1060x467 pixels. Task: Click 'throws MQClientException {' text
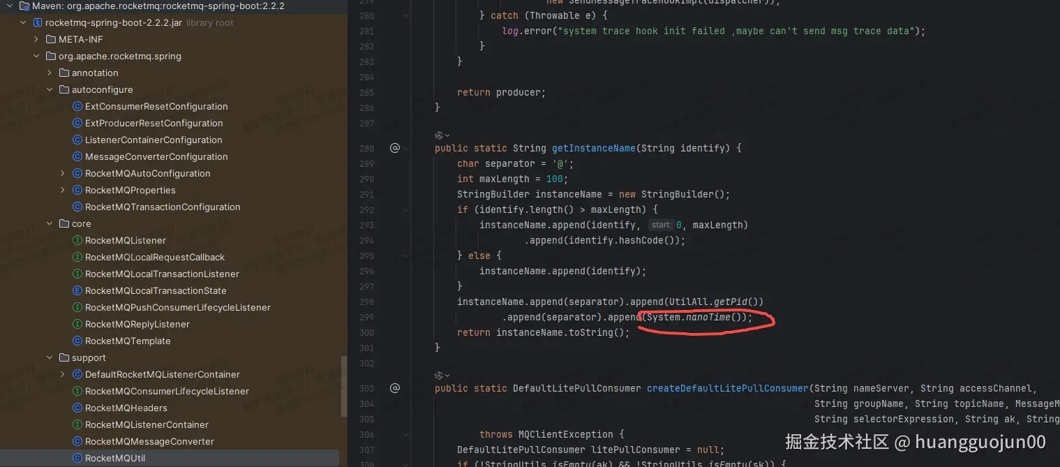click(x=551, y=434)
